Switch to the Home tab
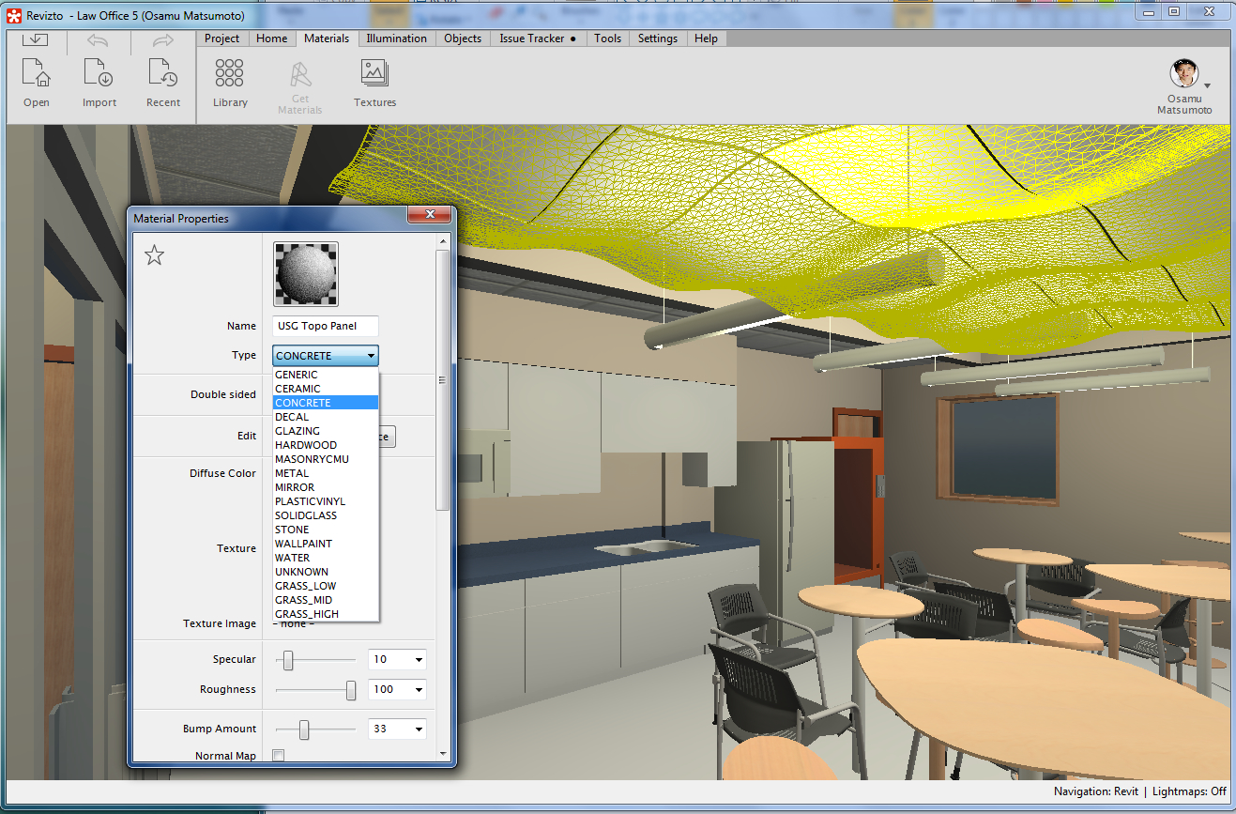 pyautogui.click(x=272, y=38)
